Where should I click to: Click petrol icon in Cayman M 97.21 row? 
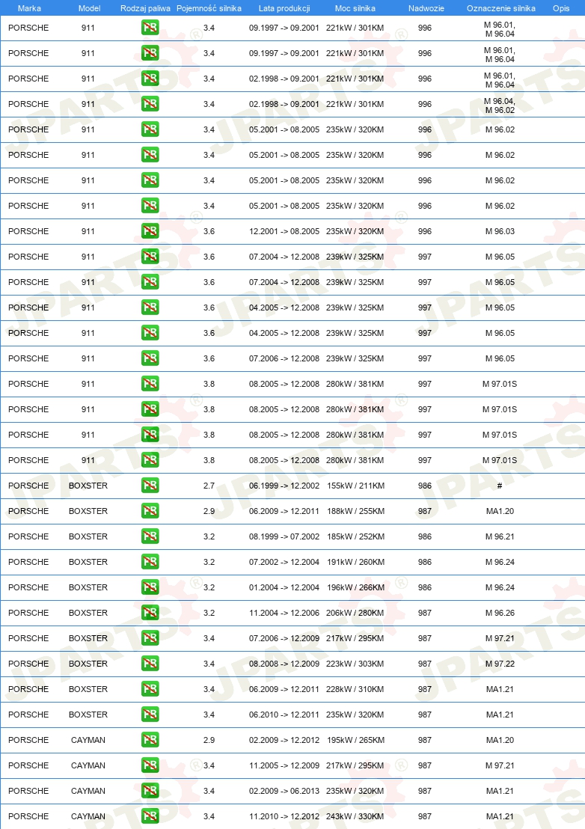(x=150, y=765)
